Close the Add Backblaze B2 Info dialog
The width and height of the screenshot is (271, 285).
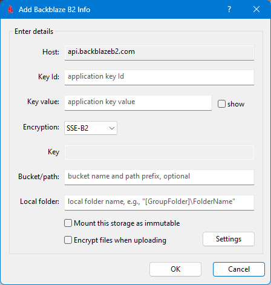pyautogui.click(x=256, y=9)
